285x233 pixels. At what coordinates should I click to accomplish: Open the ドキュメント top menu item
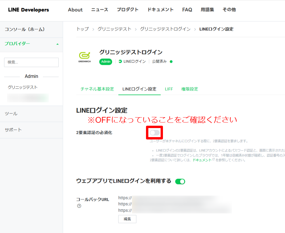[160, 10]
